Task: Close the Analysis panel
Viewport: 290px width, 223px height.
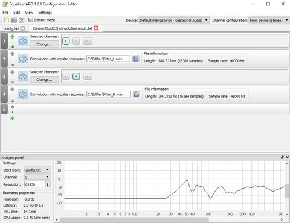Action: pos(288,157)
